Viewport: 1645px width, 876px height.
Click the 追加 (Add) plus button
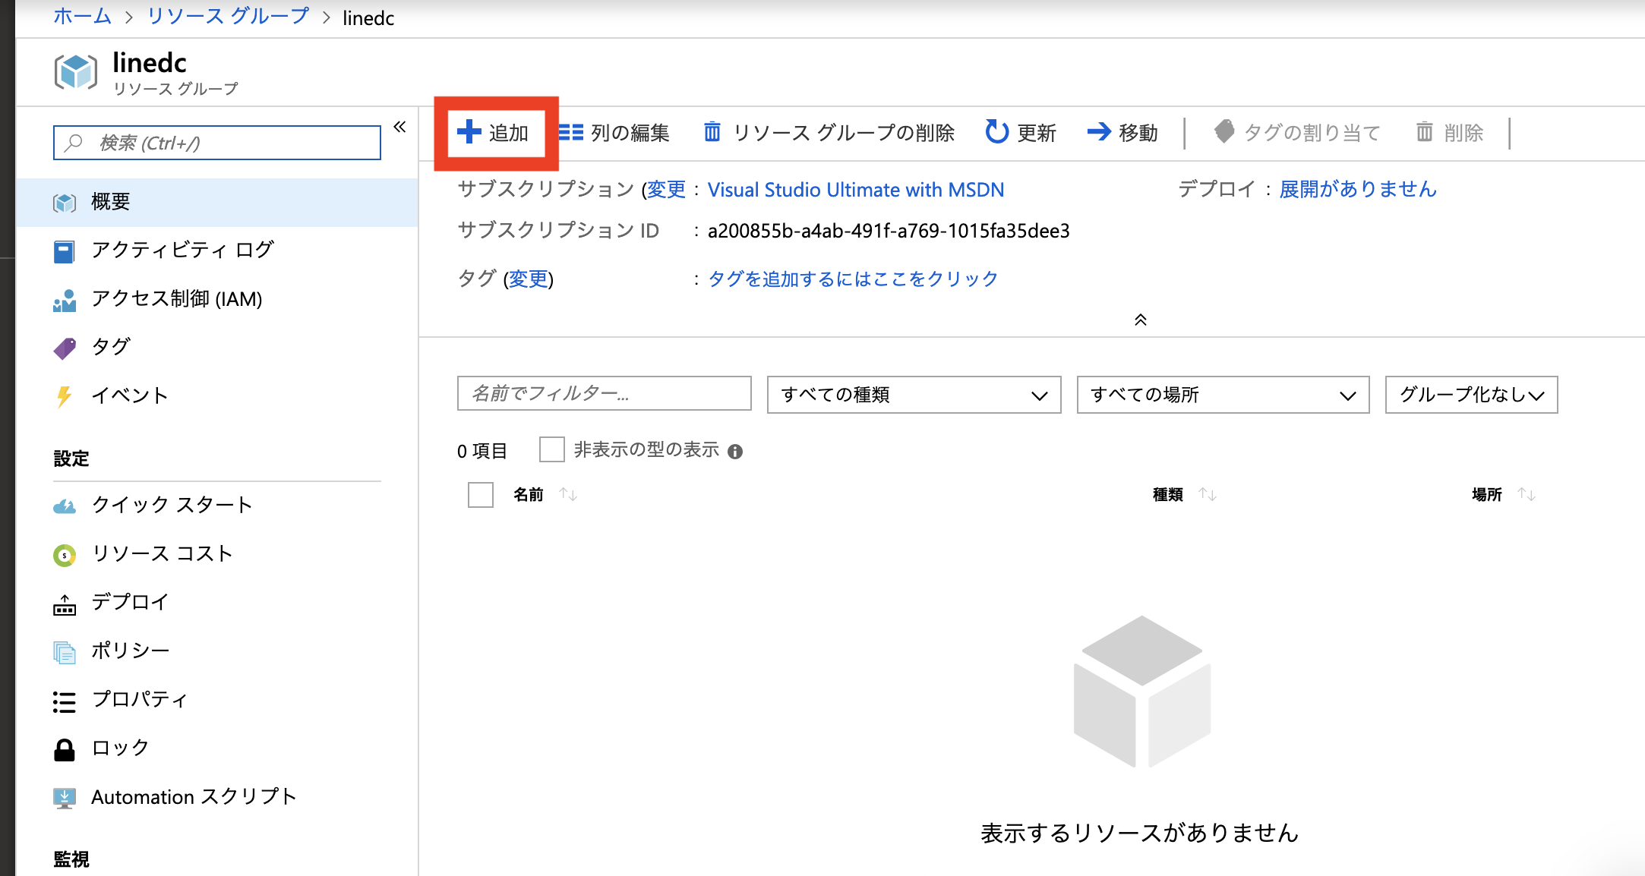pyautogui.click(x=494, y=133)
